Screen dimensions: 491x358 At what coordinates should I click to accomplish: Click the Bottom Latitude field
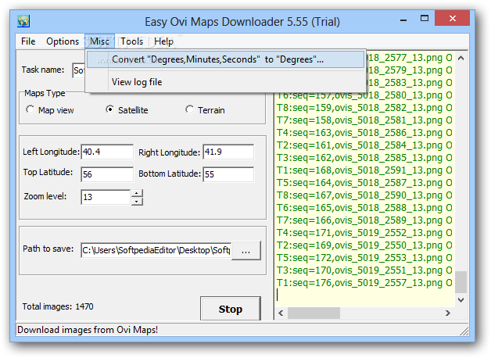pyautogui.click(x=228, y=174)
